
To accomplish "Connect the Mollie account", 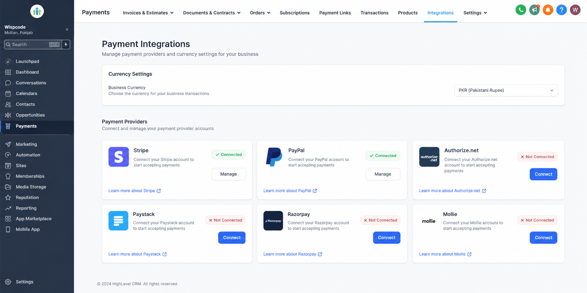I will coord(543,238).
